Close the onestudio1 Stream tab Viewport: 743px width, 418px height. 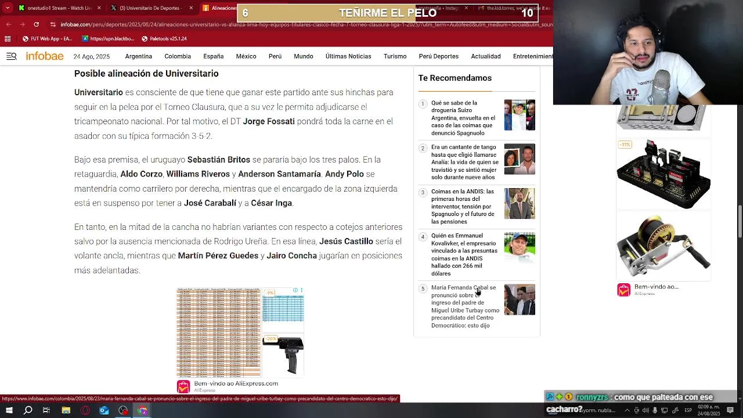(x=99, y=8)
